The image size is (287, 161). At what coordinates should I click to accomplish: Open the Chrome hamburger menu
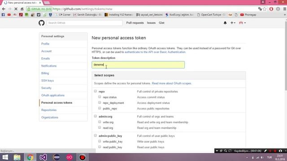pos(285,9)
